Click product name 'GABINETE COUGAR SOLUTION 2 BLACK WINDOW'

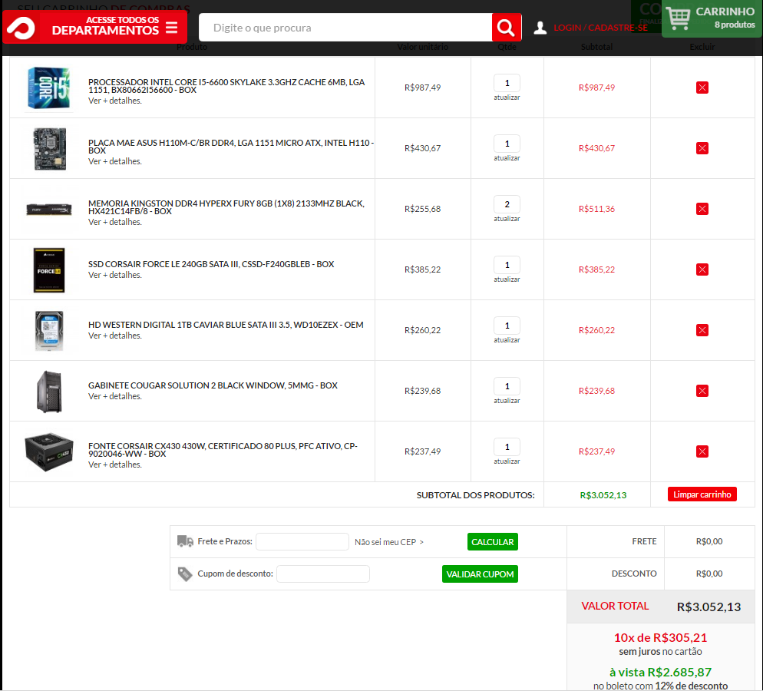coord(213,385)
